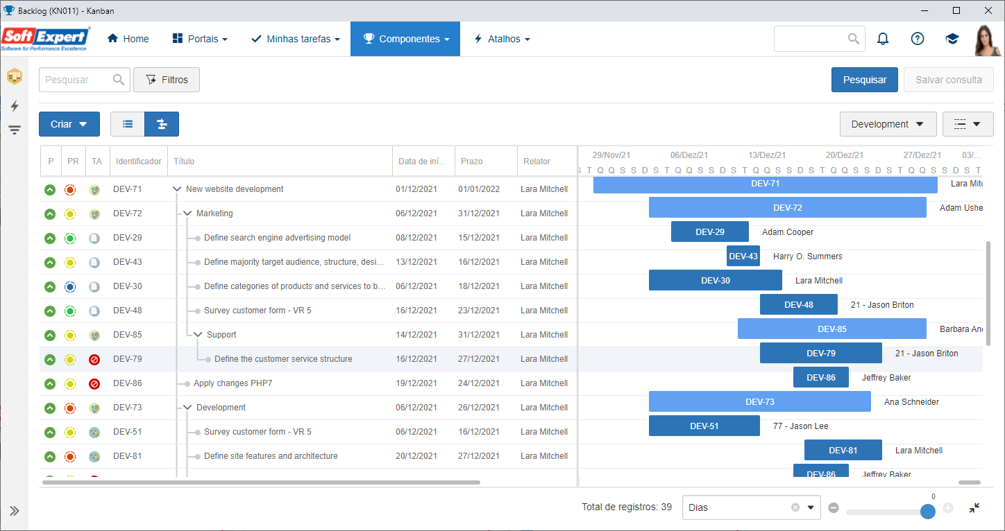Select 'Define the customer service structure' row
The height and width of the screenshot is (531, 1005).
[x=308, y=359]
